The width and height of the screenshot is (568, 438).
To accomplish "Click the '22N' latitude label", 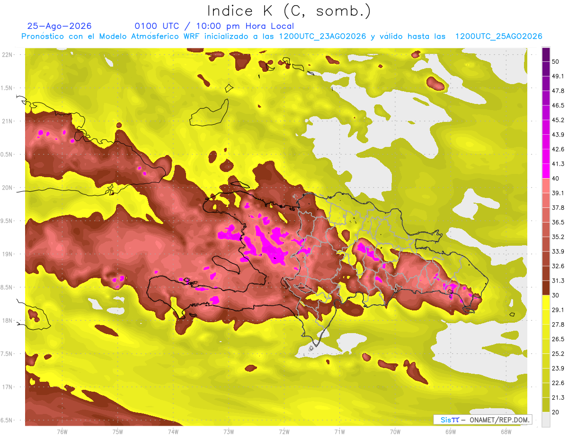I will pyautogui.click(x=7, y=54).
